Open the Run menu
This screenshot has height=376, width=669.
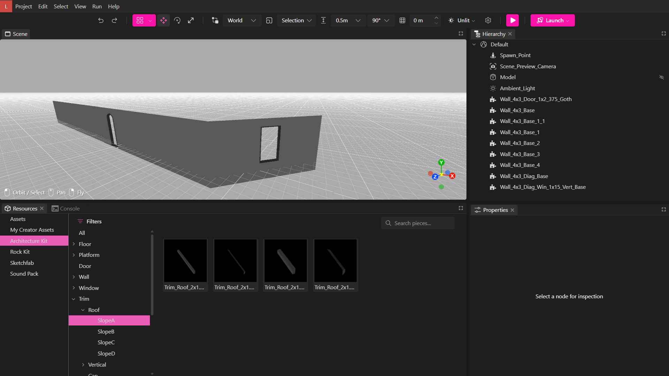[97, 6]
